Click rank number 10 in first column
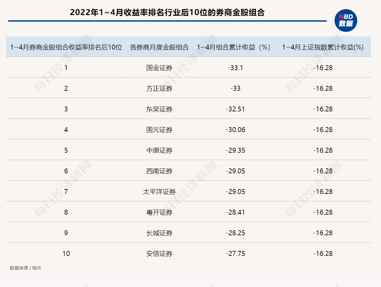 tap(66, 254)
